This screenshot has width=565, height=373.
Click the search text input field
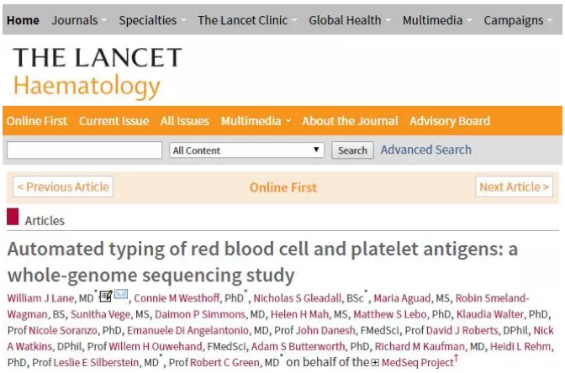pyautogui.click(x=84, y=150)
